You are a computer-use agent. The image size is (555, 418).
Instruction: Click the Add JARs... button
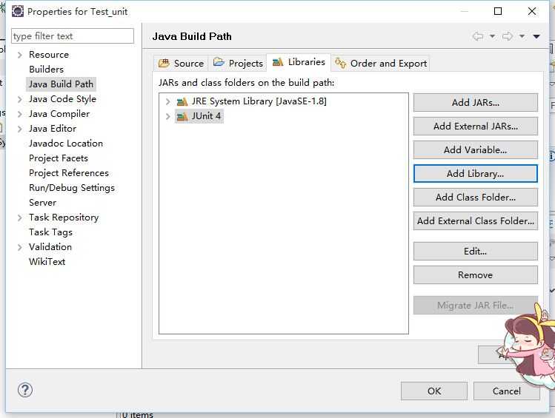[x=476, y=103]
